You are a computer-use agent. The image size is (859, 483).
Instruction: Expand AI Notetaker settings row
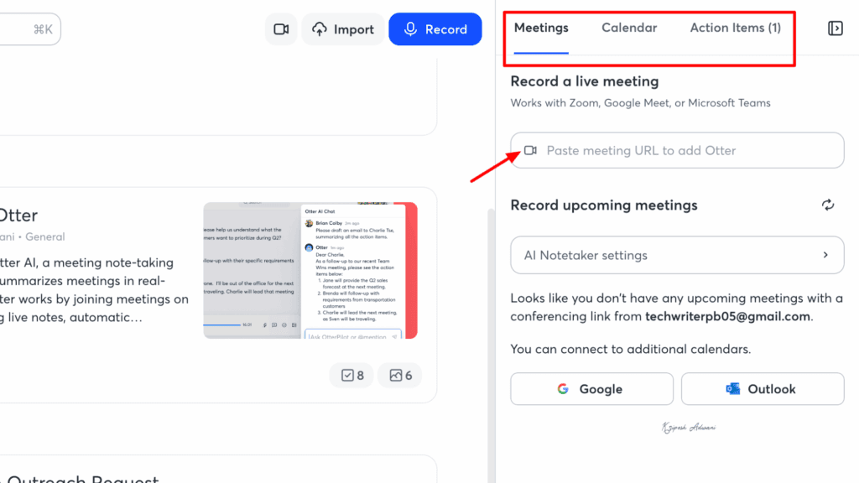pyautogui.click(x=677, y=255)
